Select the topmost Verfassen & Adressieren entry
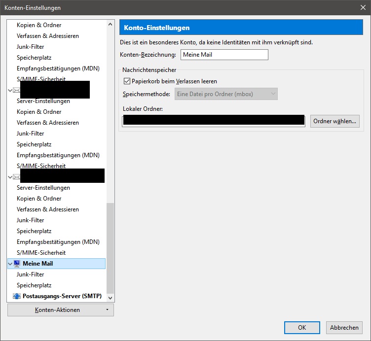This screenshot has height=341, width=371. [x=48, y=36]
